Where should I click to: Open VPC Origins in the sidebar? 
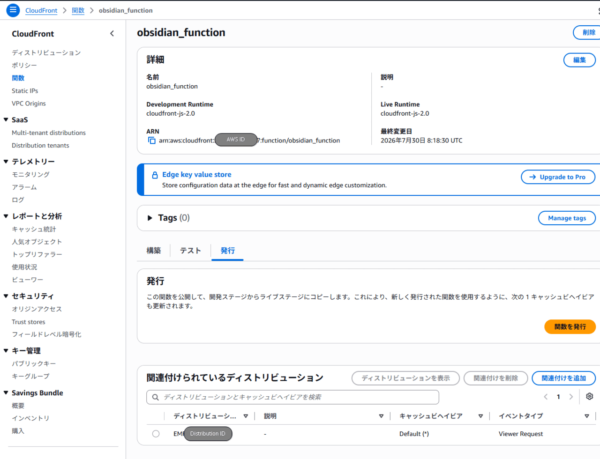pyautogui.click(x=29, y=104)
